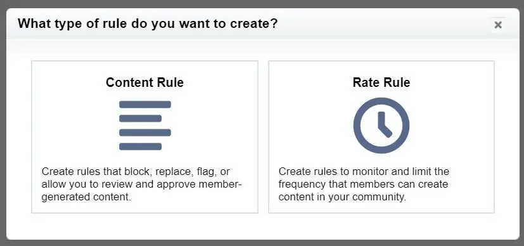
Task: Click the Rate Rule heading
Action: click(x=381, y=82)
